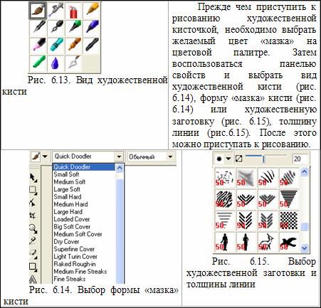
Task: Pick Large Hard brush option
Action: coord(68,212)
